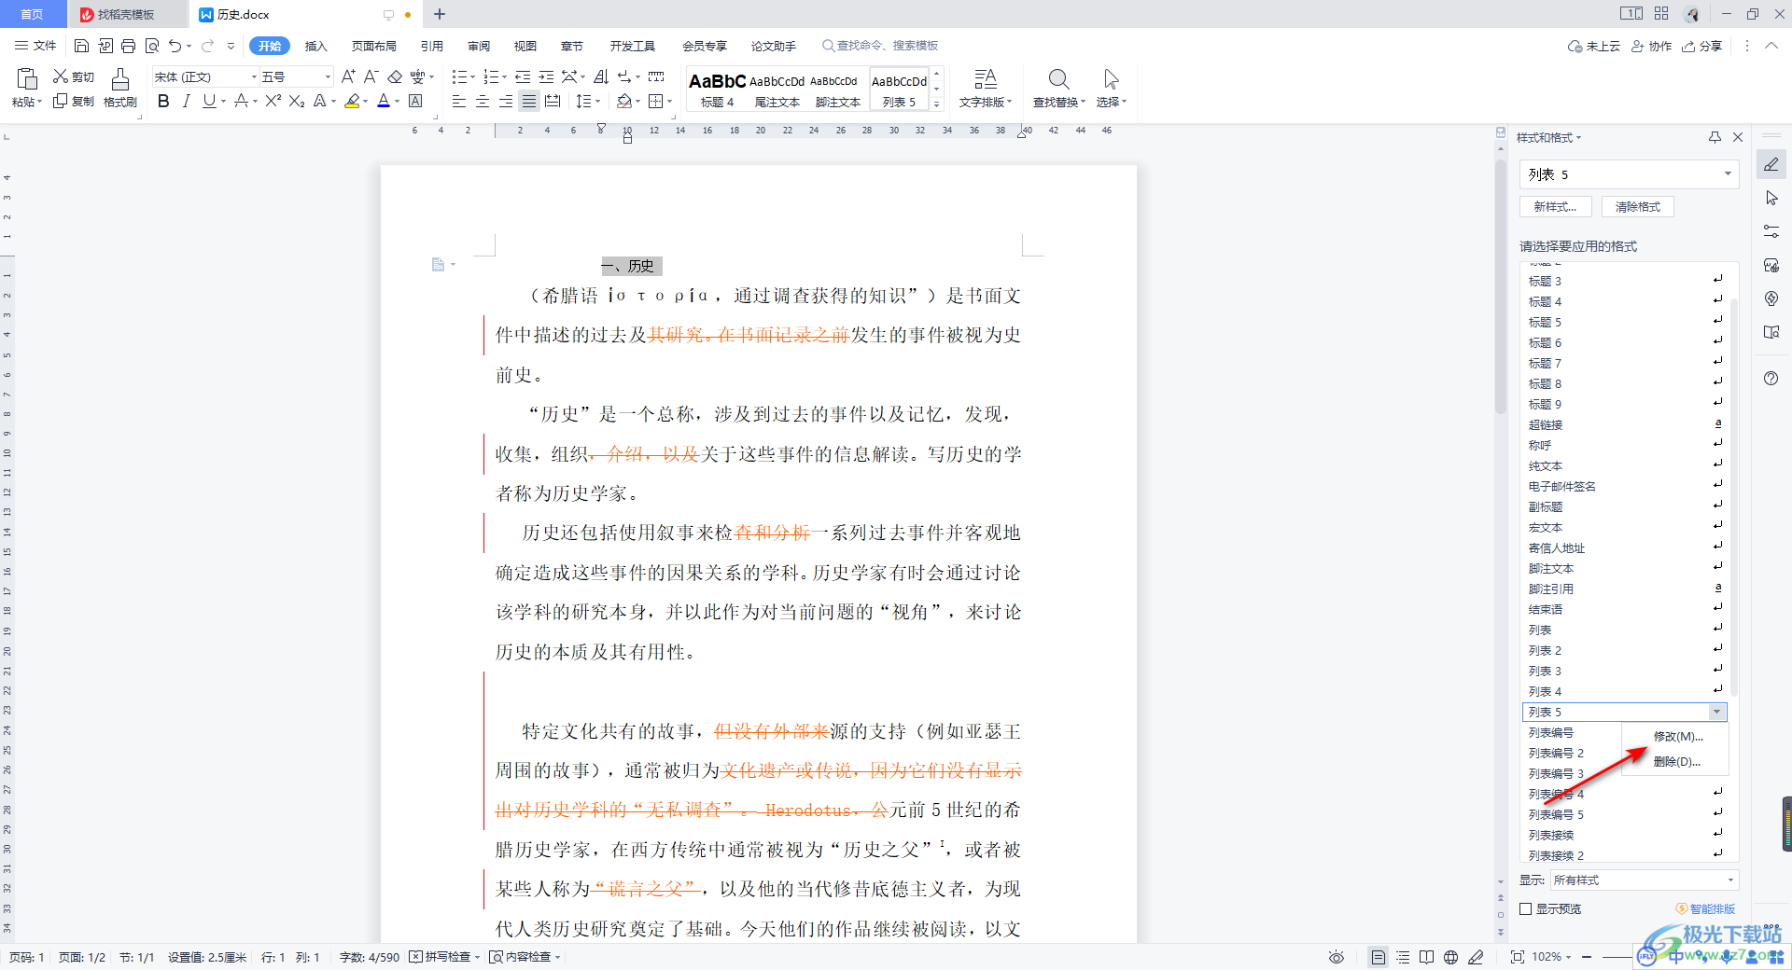Expand the styles gallery more arrow
Screen dimensions: 1792x970
(937, 104)
